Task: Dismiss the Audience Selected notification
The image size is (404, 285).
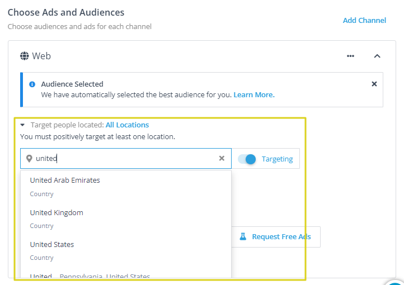Action: tap(374, 84)
